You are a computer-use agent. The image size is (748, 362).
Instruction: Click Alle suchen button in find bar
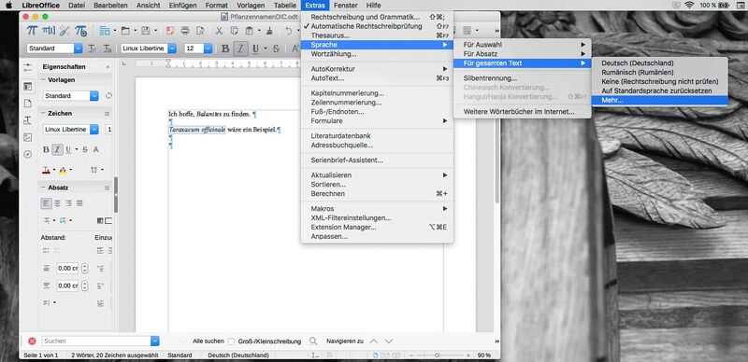[208, 341]
